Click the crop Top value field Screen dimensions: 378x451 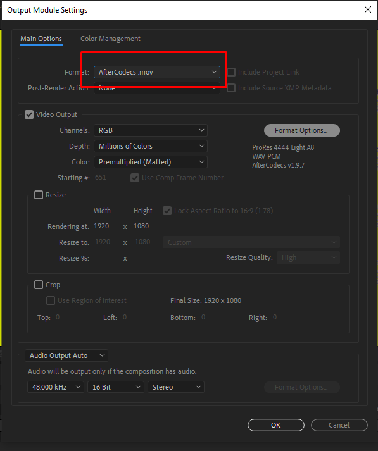coord(58,318)
